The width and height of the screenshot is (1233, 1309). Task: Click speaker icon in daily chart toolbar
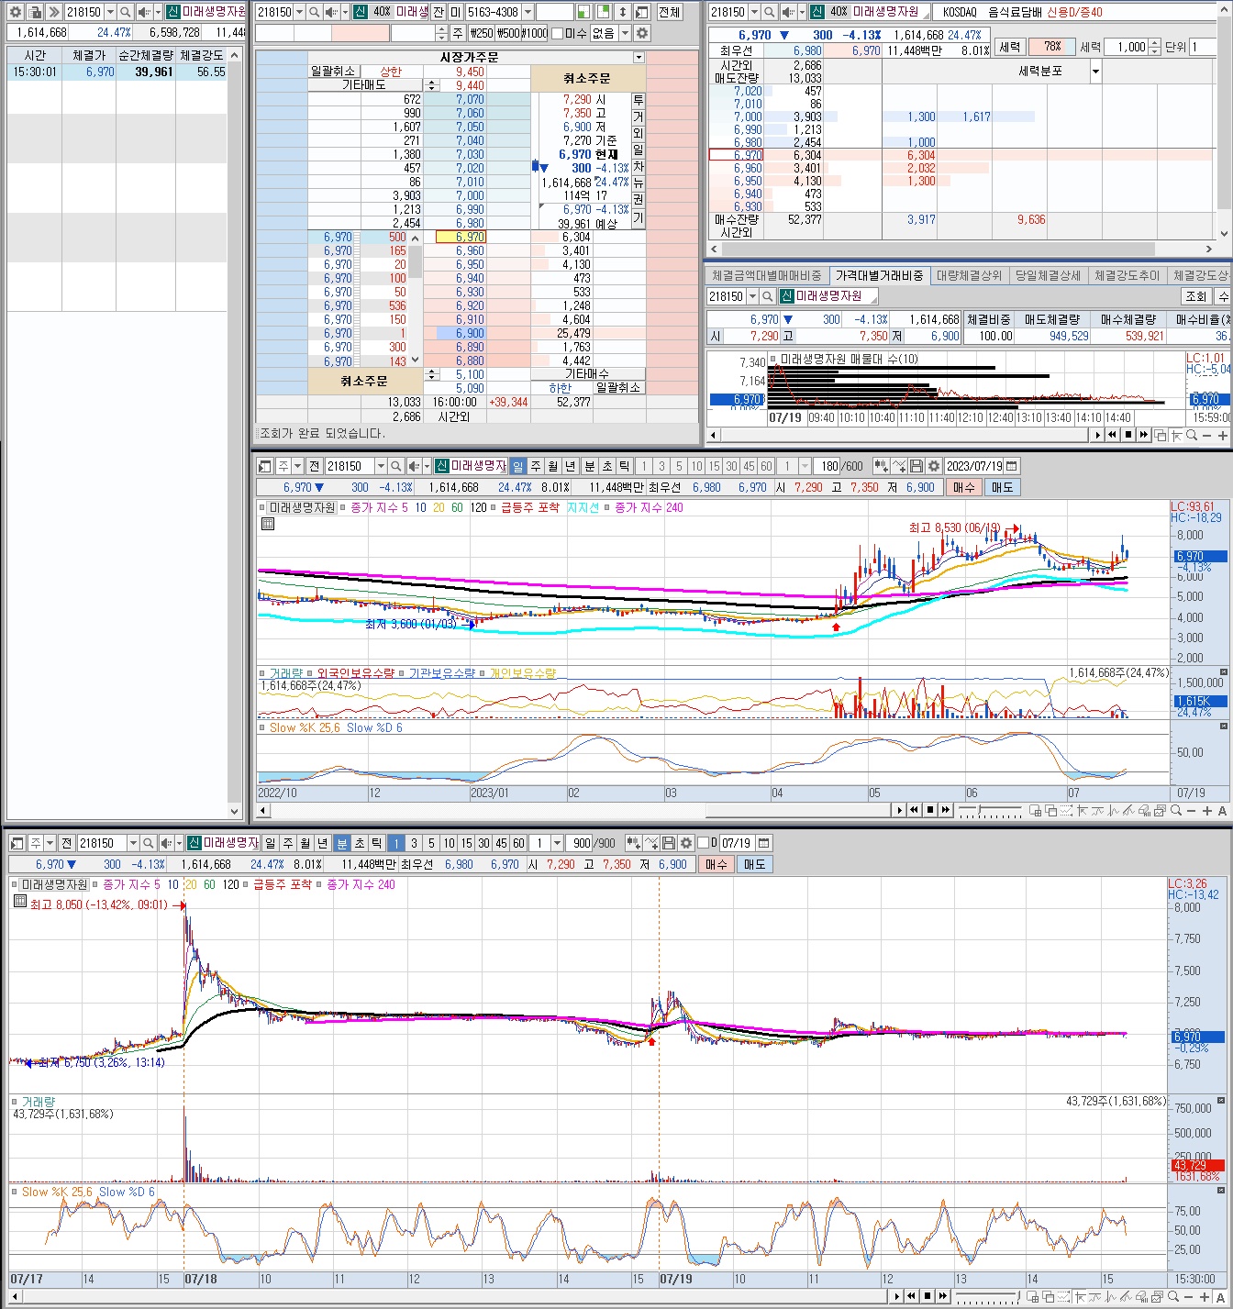(413, 466)
